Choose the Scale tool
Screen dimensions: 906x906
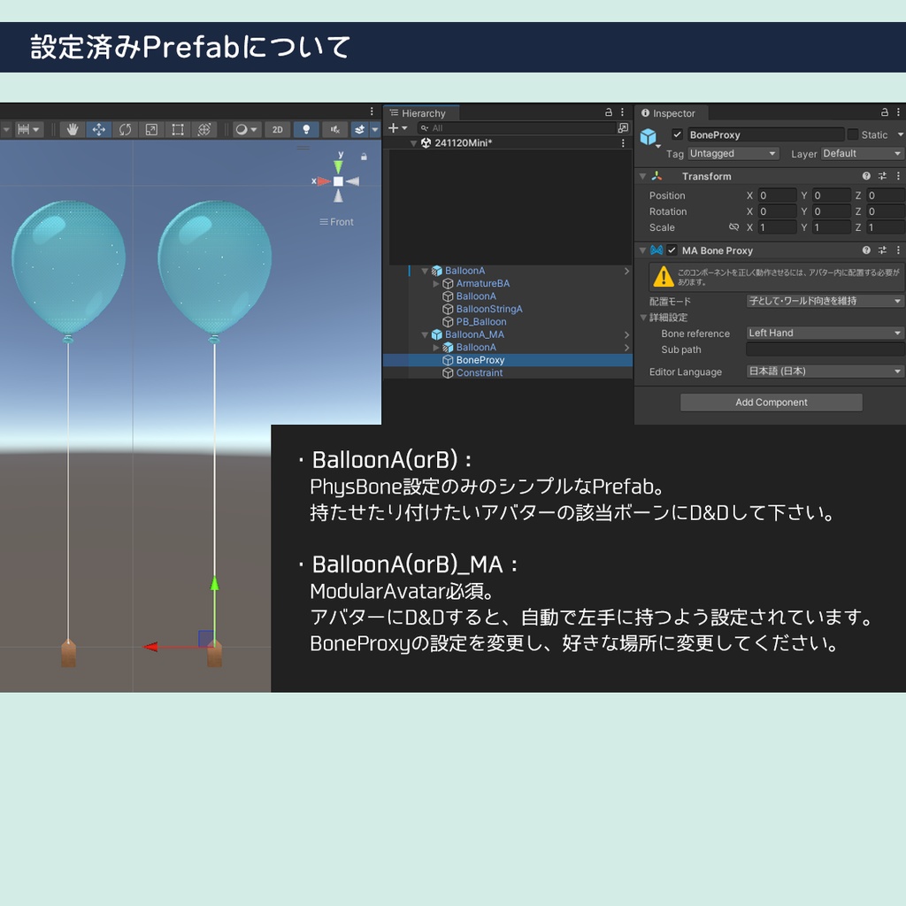click(151, 129)
